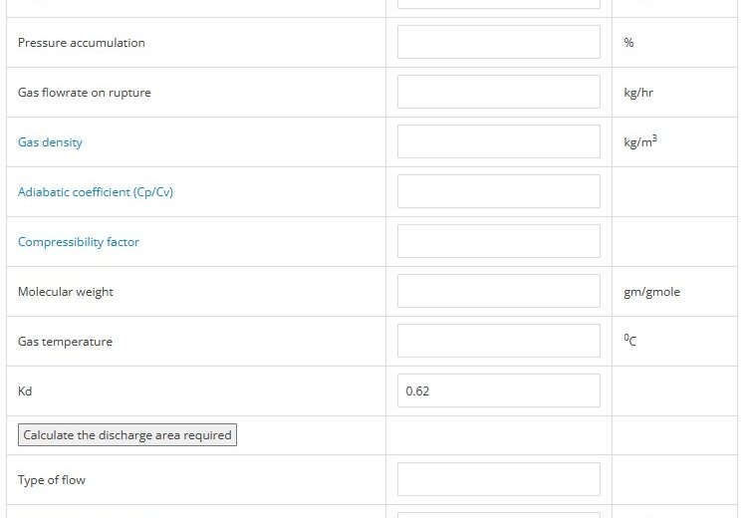The width and height of the screenshot is (741, 518).
Task: Click the Gas flowrate on rupture label
Action: tap(84, 93)
